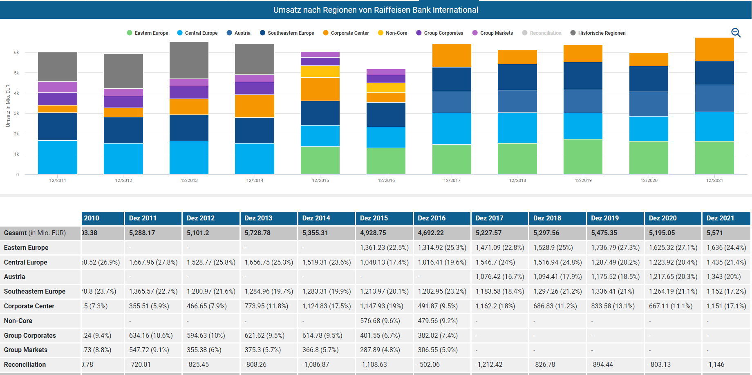The width and height of the screenshot is (752, 375).
Task: Click the orange Corporate Center legend marker
Action: 326,33
